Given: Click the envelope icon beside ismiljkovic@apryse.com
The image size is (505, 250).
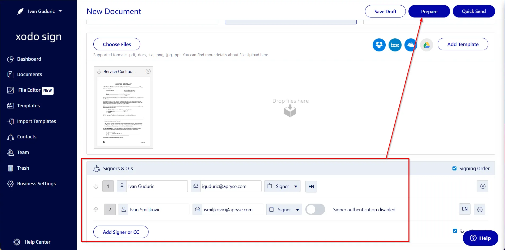Looking at the screenshot, I should point(198,209).
